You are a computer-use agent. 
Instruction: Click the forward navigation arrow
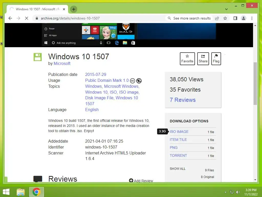pos(18,18)
